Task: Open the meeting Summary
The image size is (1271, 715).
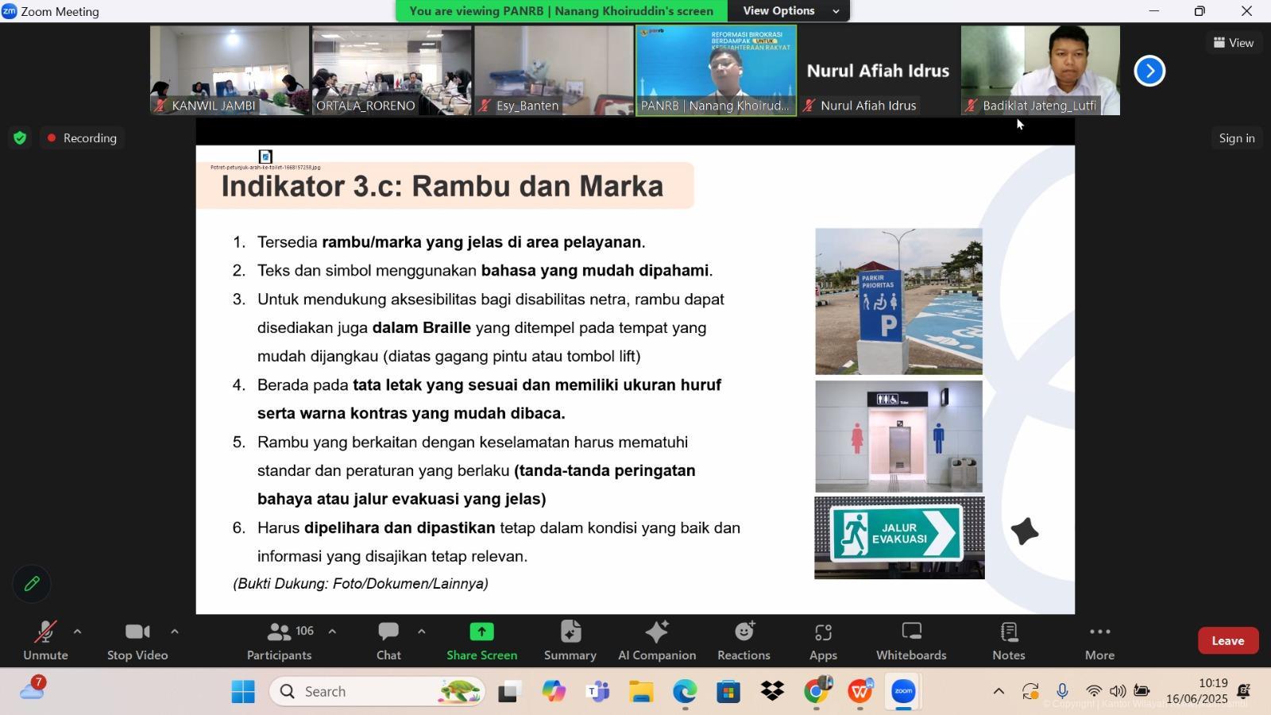Action: (x=570, y=640)
